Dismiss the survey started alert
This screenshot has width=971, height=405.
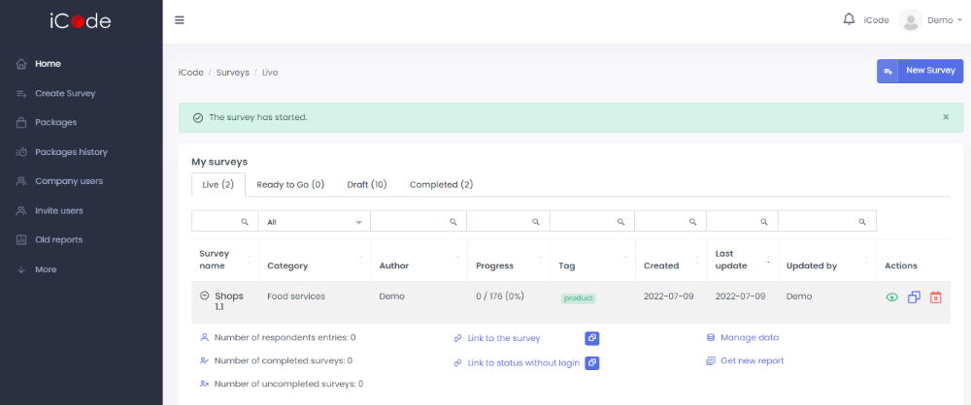[946, 117]
